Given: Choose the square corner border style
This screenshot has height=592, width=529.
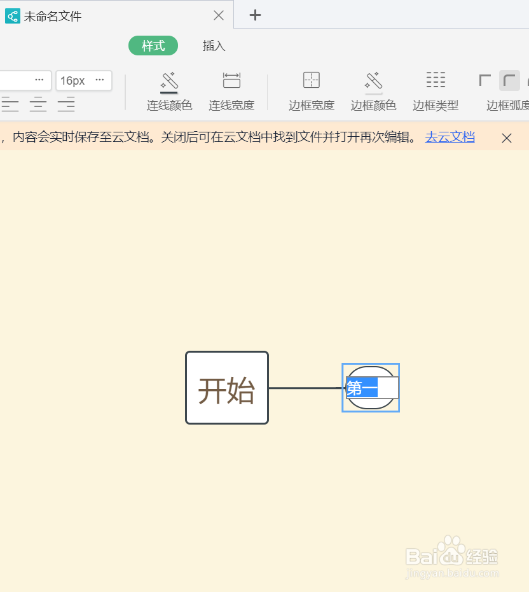Looking at the screenshot, I should tap(485, 80).
